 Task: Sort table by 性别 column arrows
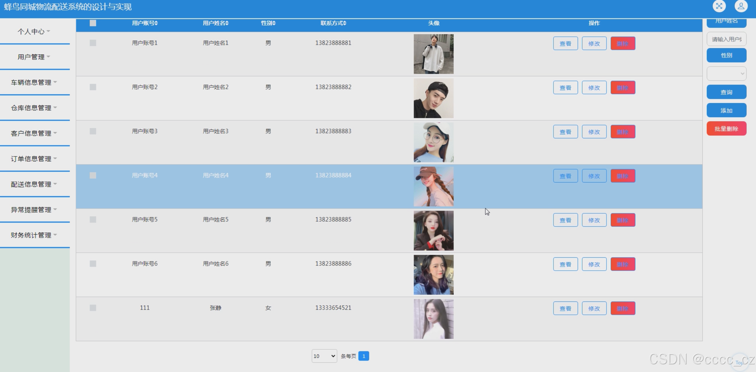[x=274, y=23]
